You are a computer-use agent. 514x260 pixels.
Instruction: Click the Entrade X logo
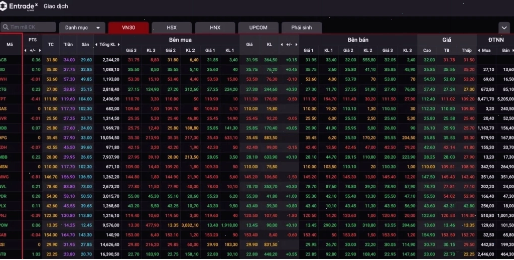(x=19, y=6)
